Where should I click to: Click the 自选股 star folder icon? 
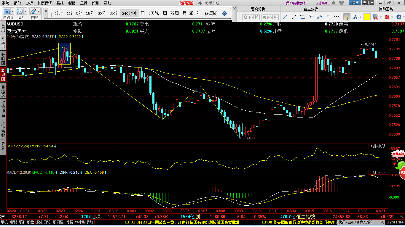[7, 12]
